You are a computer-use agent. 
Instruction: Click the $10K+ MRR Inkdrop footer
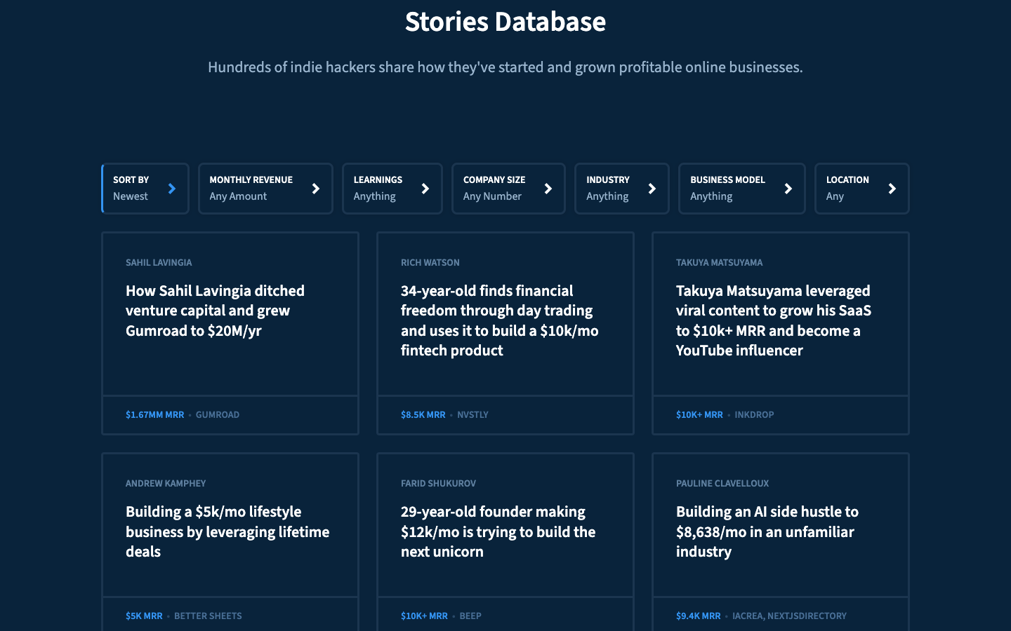coord(725,415)
